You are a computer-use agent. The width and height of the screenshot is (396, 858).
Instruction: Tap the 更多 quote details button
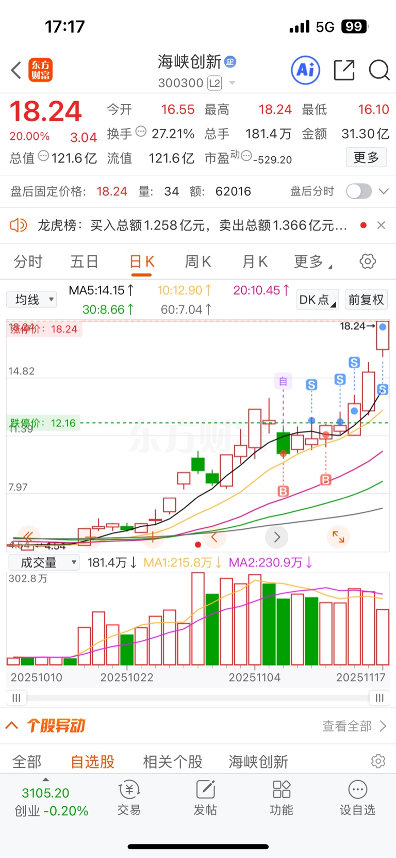tap(366, 157)
